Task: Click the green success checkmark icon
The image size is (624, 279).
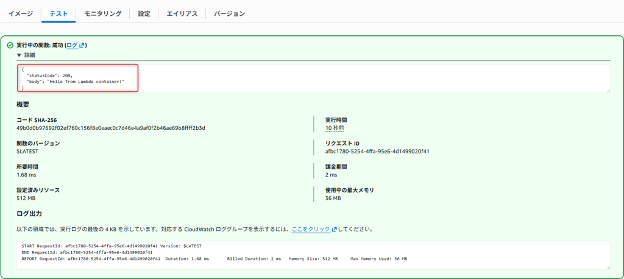Action: (10, 45)
